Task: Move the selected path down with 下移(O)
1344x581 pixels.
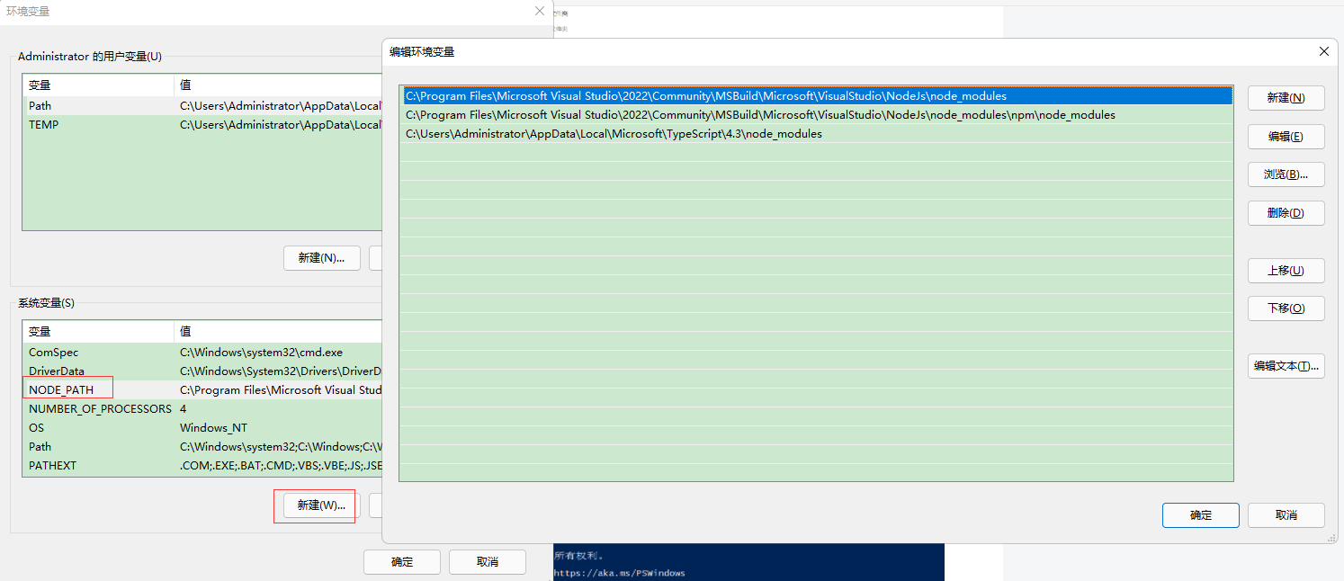Action: [x=1286, y=308]
